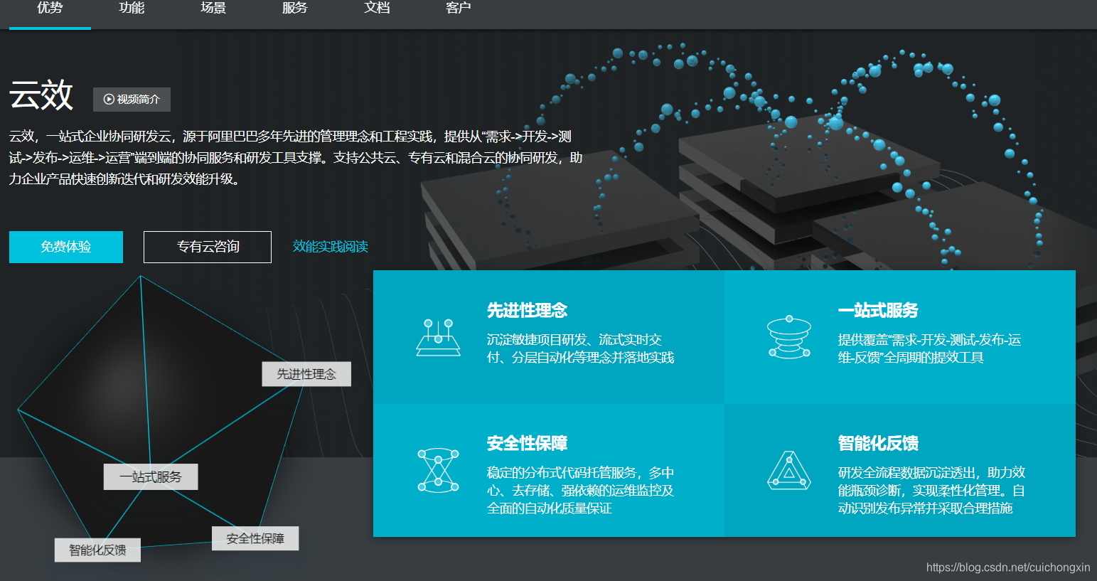1097x581 pixels.
Task: Click the 安全性保障 card heading
Action: [x=527, y=444]
